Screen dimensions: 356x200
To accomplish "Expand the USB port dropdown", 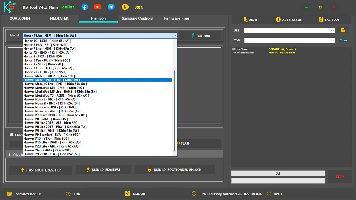I will click(333, 31).
